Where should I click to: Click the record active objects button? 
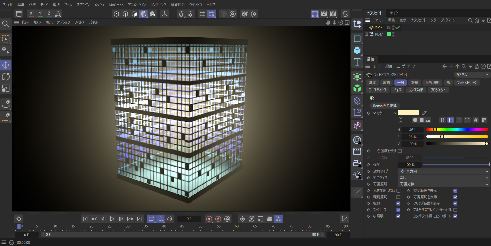[x=209, y=219]
